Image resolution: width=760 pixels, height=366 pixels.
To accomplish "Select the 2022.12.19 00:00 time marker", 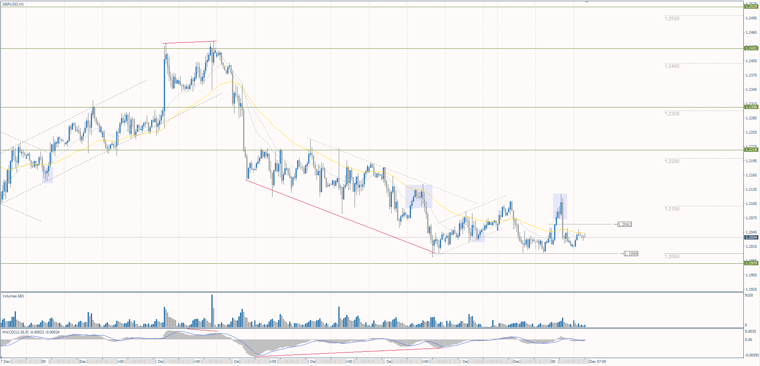I will 293,362.
